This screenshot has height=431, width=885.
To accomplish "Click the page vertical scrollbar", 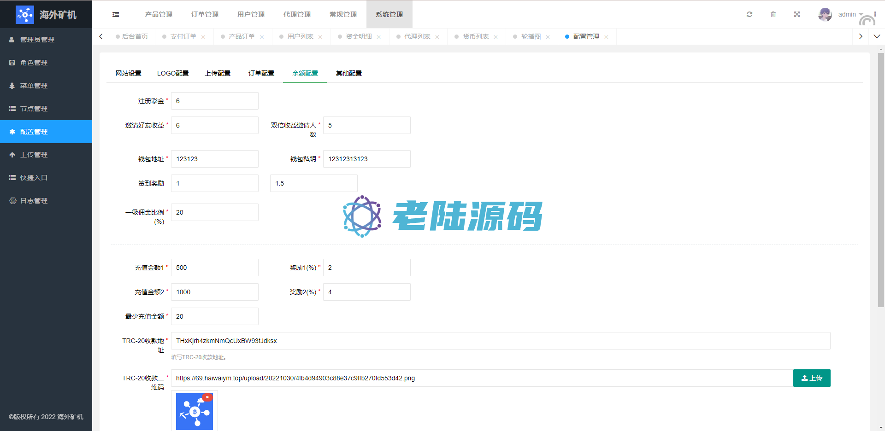I will (x=881, y=184).
